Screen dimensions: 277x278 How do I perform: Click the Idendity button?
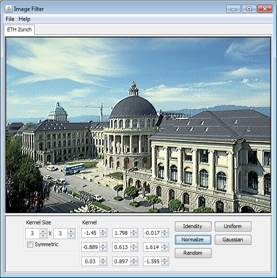193,226
